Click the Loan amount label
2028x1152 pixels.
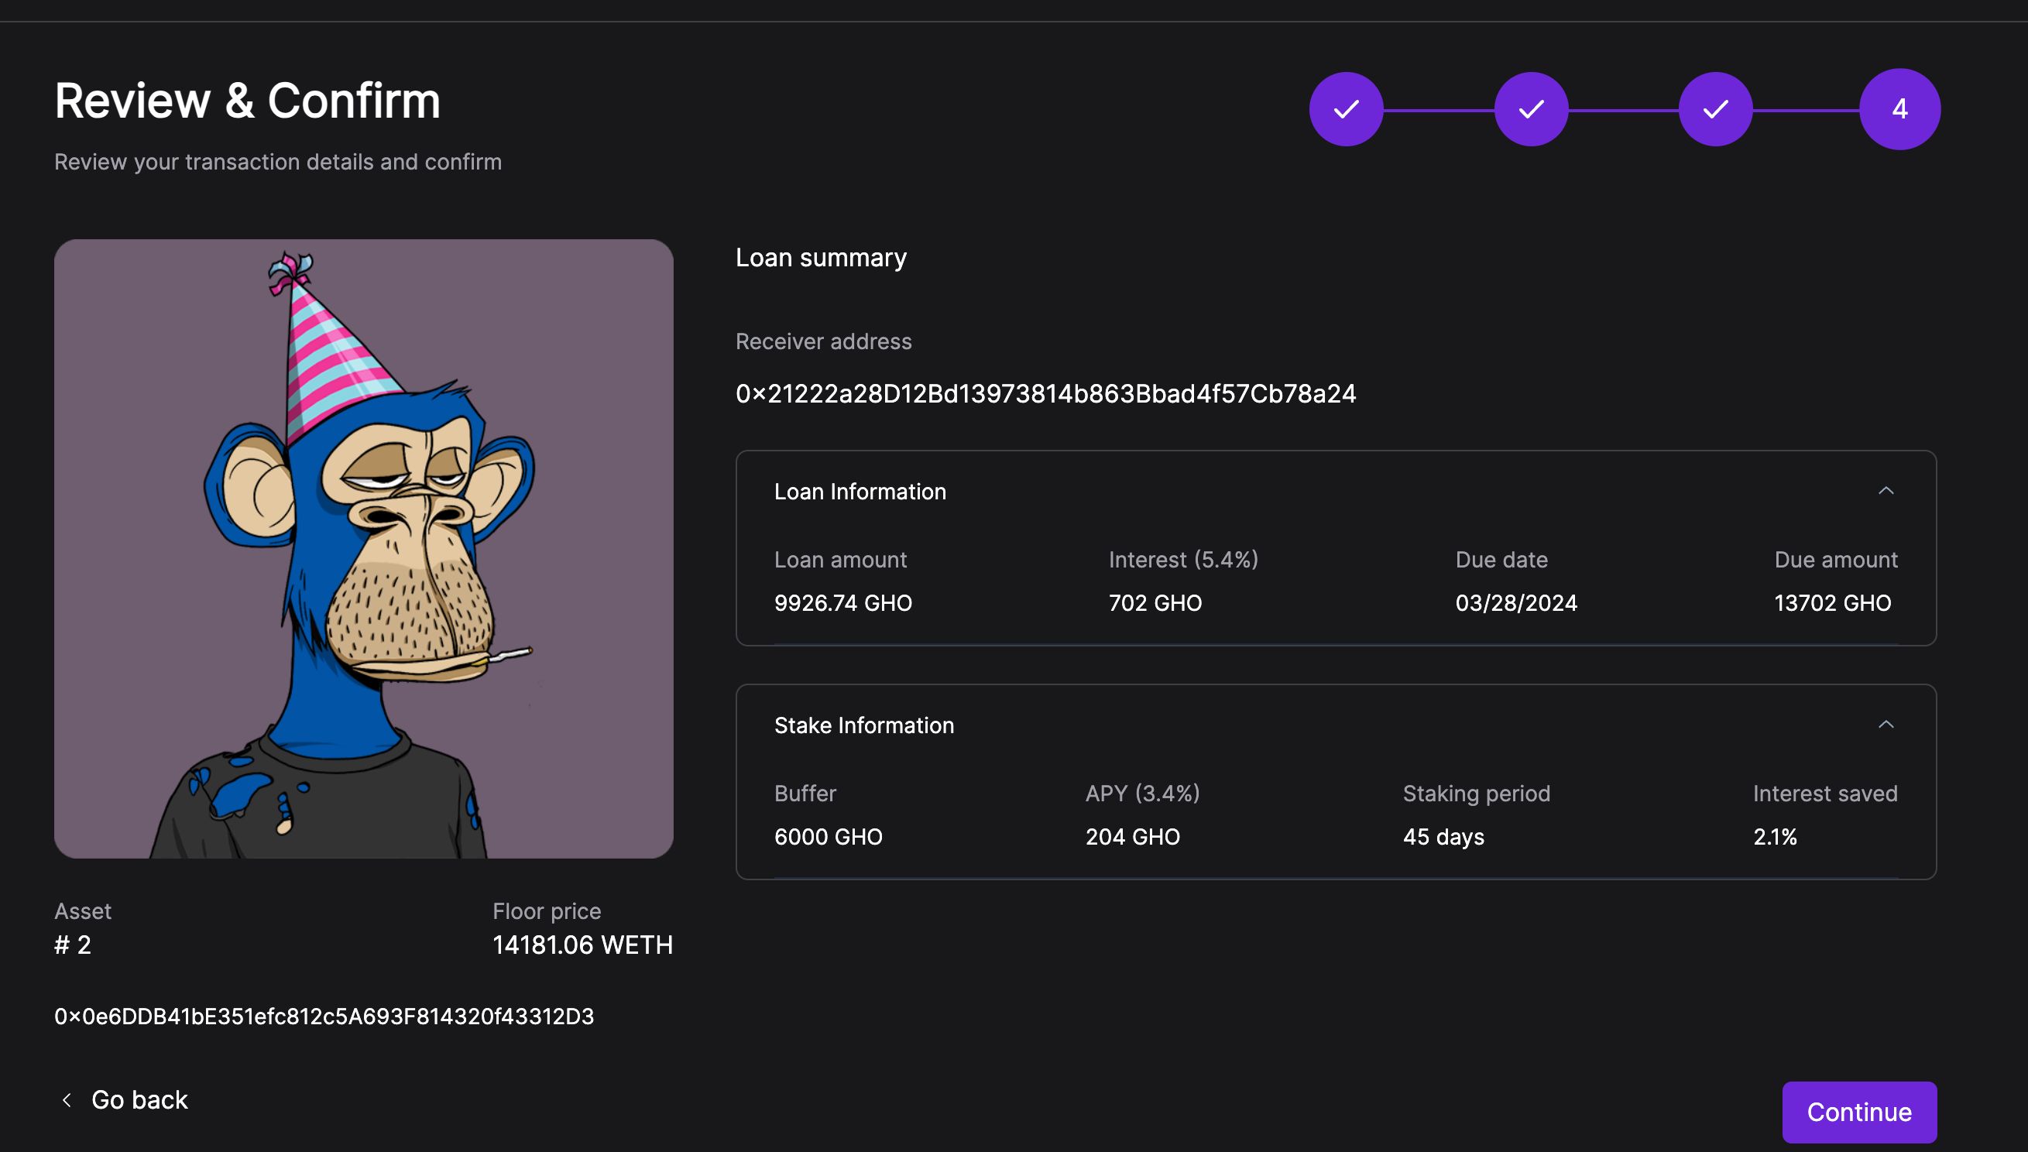[840, 560]
